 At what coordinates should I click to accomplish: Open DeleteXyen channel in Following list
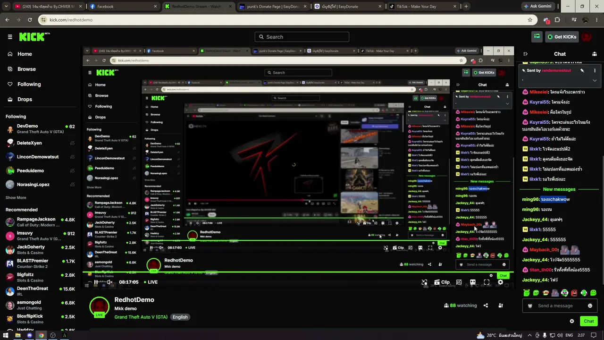(x=40, y=143)
